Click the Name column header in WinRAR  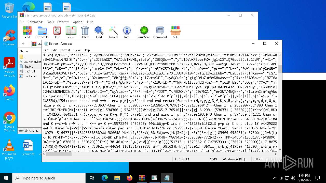coord(24,51)
